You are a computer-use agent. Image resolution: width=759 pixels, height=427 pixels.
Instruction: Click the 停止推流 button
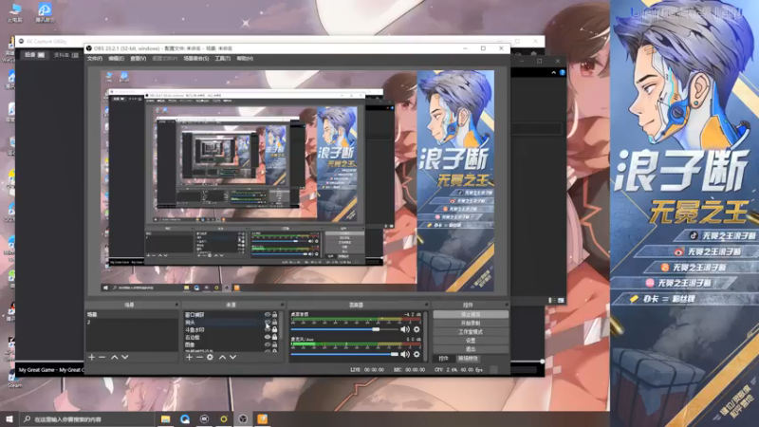(471, 315)
